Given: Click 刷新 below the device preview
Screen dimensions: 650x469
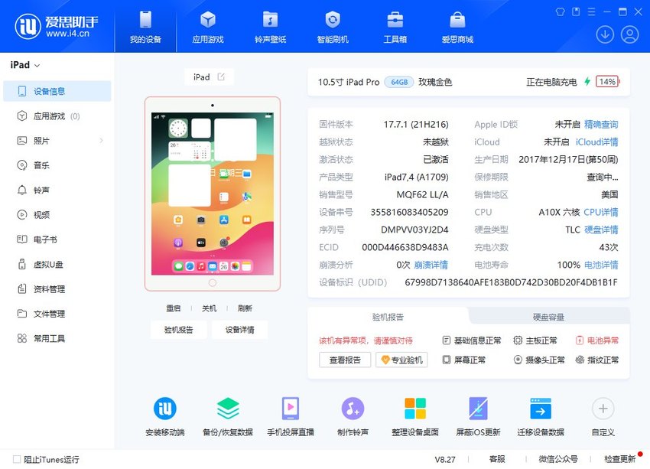Looking at the screenshot, I should point(245,308).
